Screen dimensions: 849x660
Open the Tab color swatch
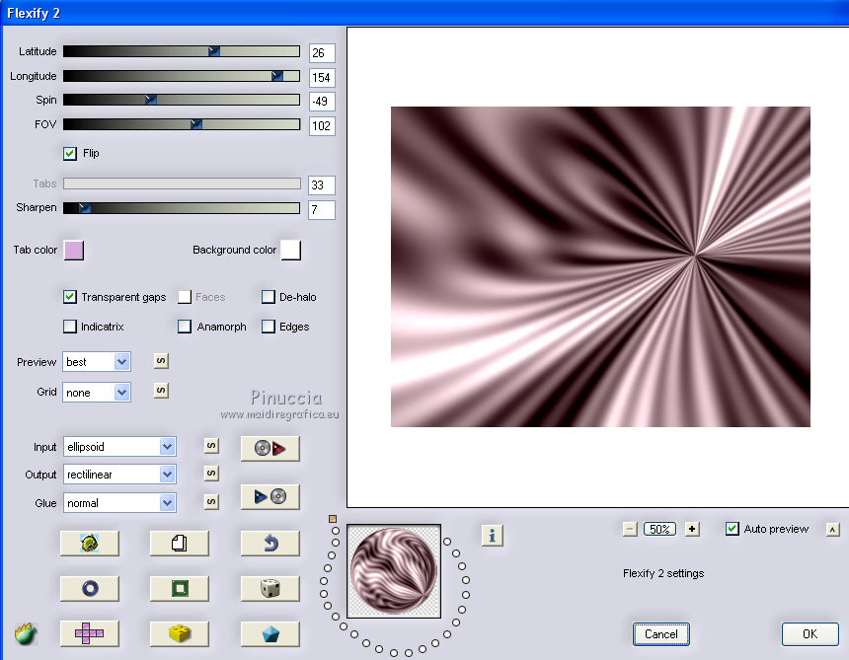74,250
